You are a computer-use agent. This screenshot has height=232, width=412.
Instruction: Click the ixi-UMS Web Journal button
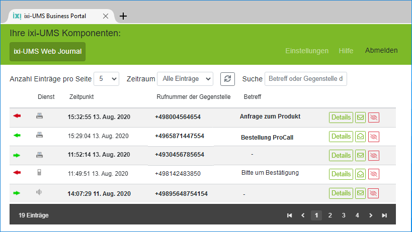coord(48,52)
